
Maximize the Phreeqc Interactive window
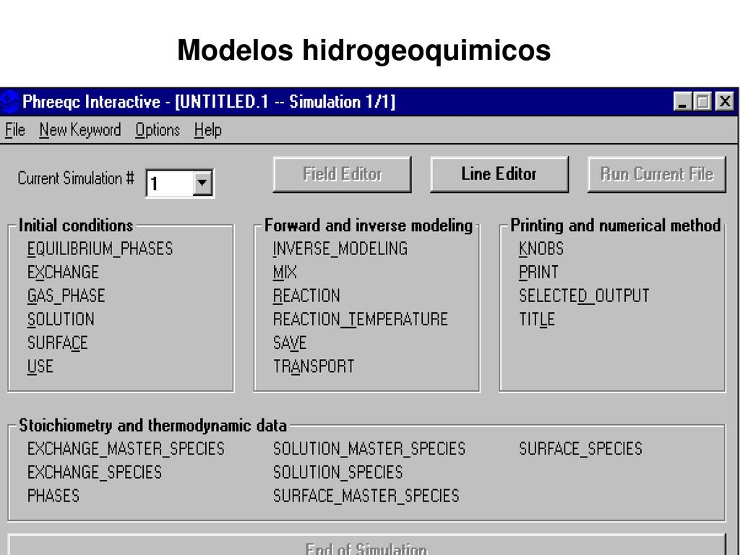[702, 102]
